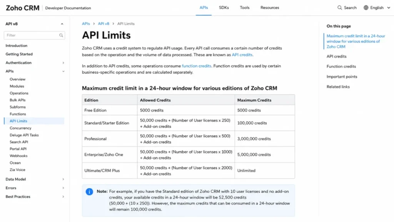
Task: Expand the Best Practices section chevron
Action: coord(63,197)
